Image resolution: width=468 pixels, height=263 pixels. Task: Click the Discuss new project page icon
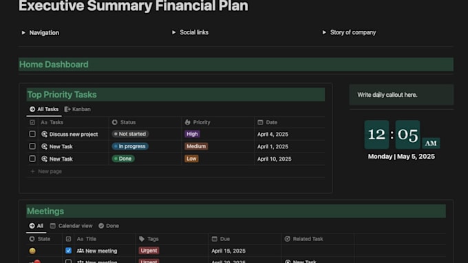click(44, 134)
